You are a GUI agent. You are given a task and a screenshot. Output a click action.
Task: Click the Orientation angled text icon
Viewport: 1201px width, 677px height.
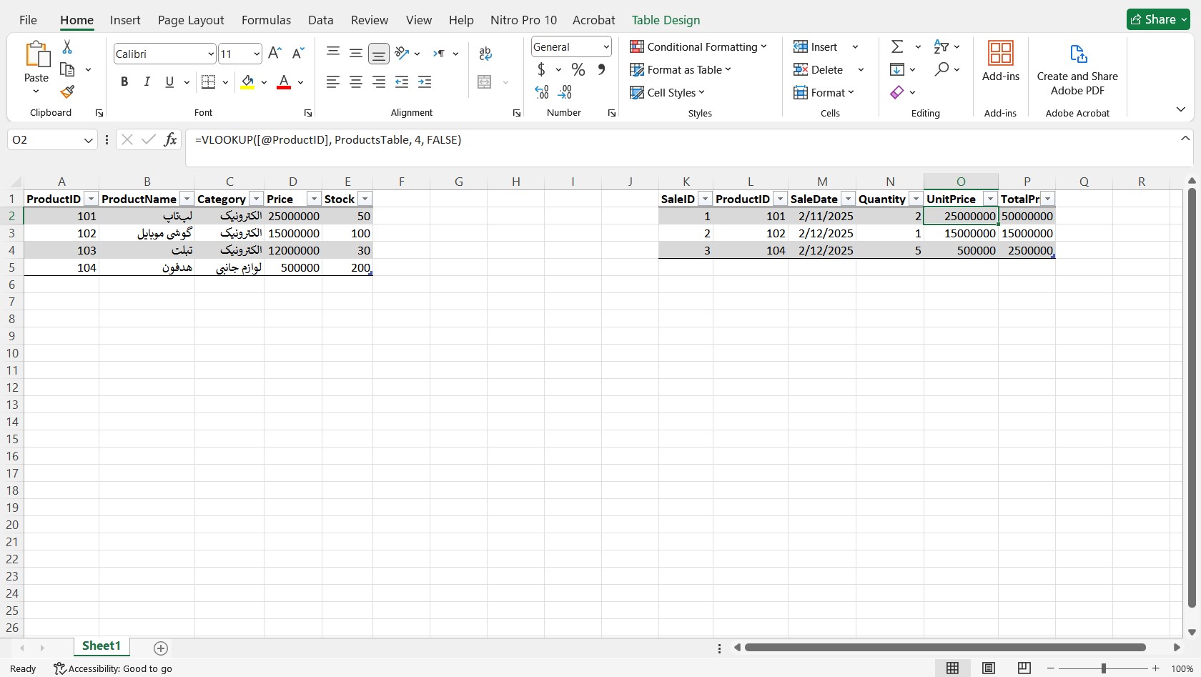point(402,53)
